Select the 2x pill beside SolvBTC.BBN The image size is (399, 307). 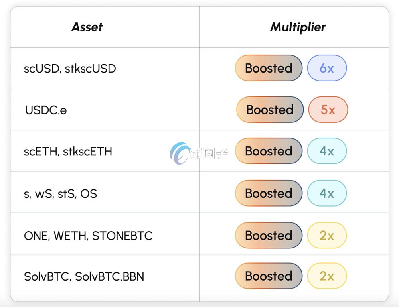tap(327, 276)
